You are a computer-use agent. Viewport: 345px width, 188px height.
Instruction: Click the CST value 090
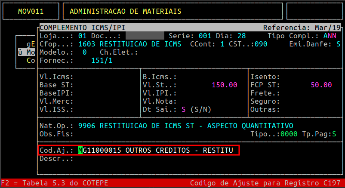261,44
